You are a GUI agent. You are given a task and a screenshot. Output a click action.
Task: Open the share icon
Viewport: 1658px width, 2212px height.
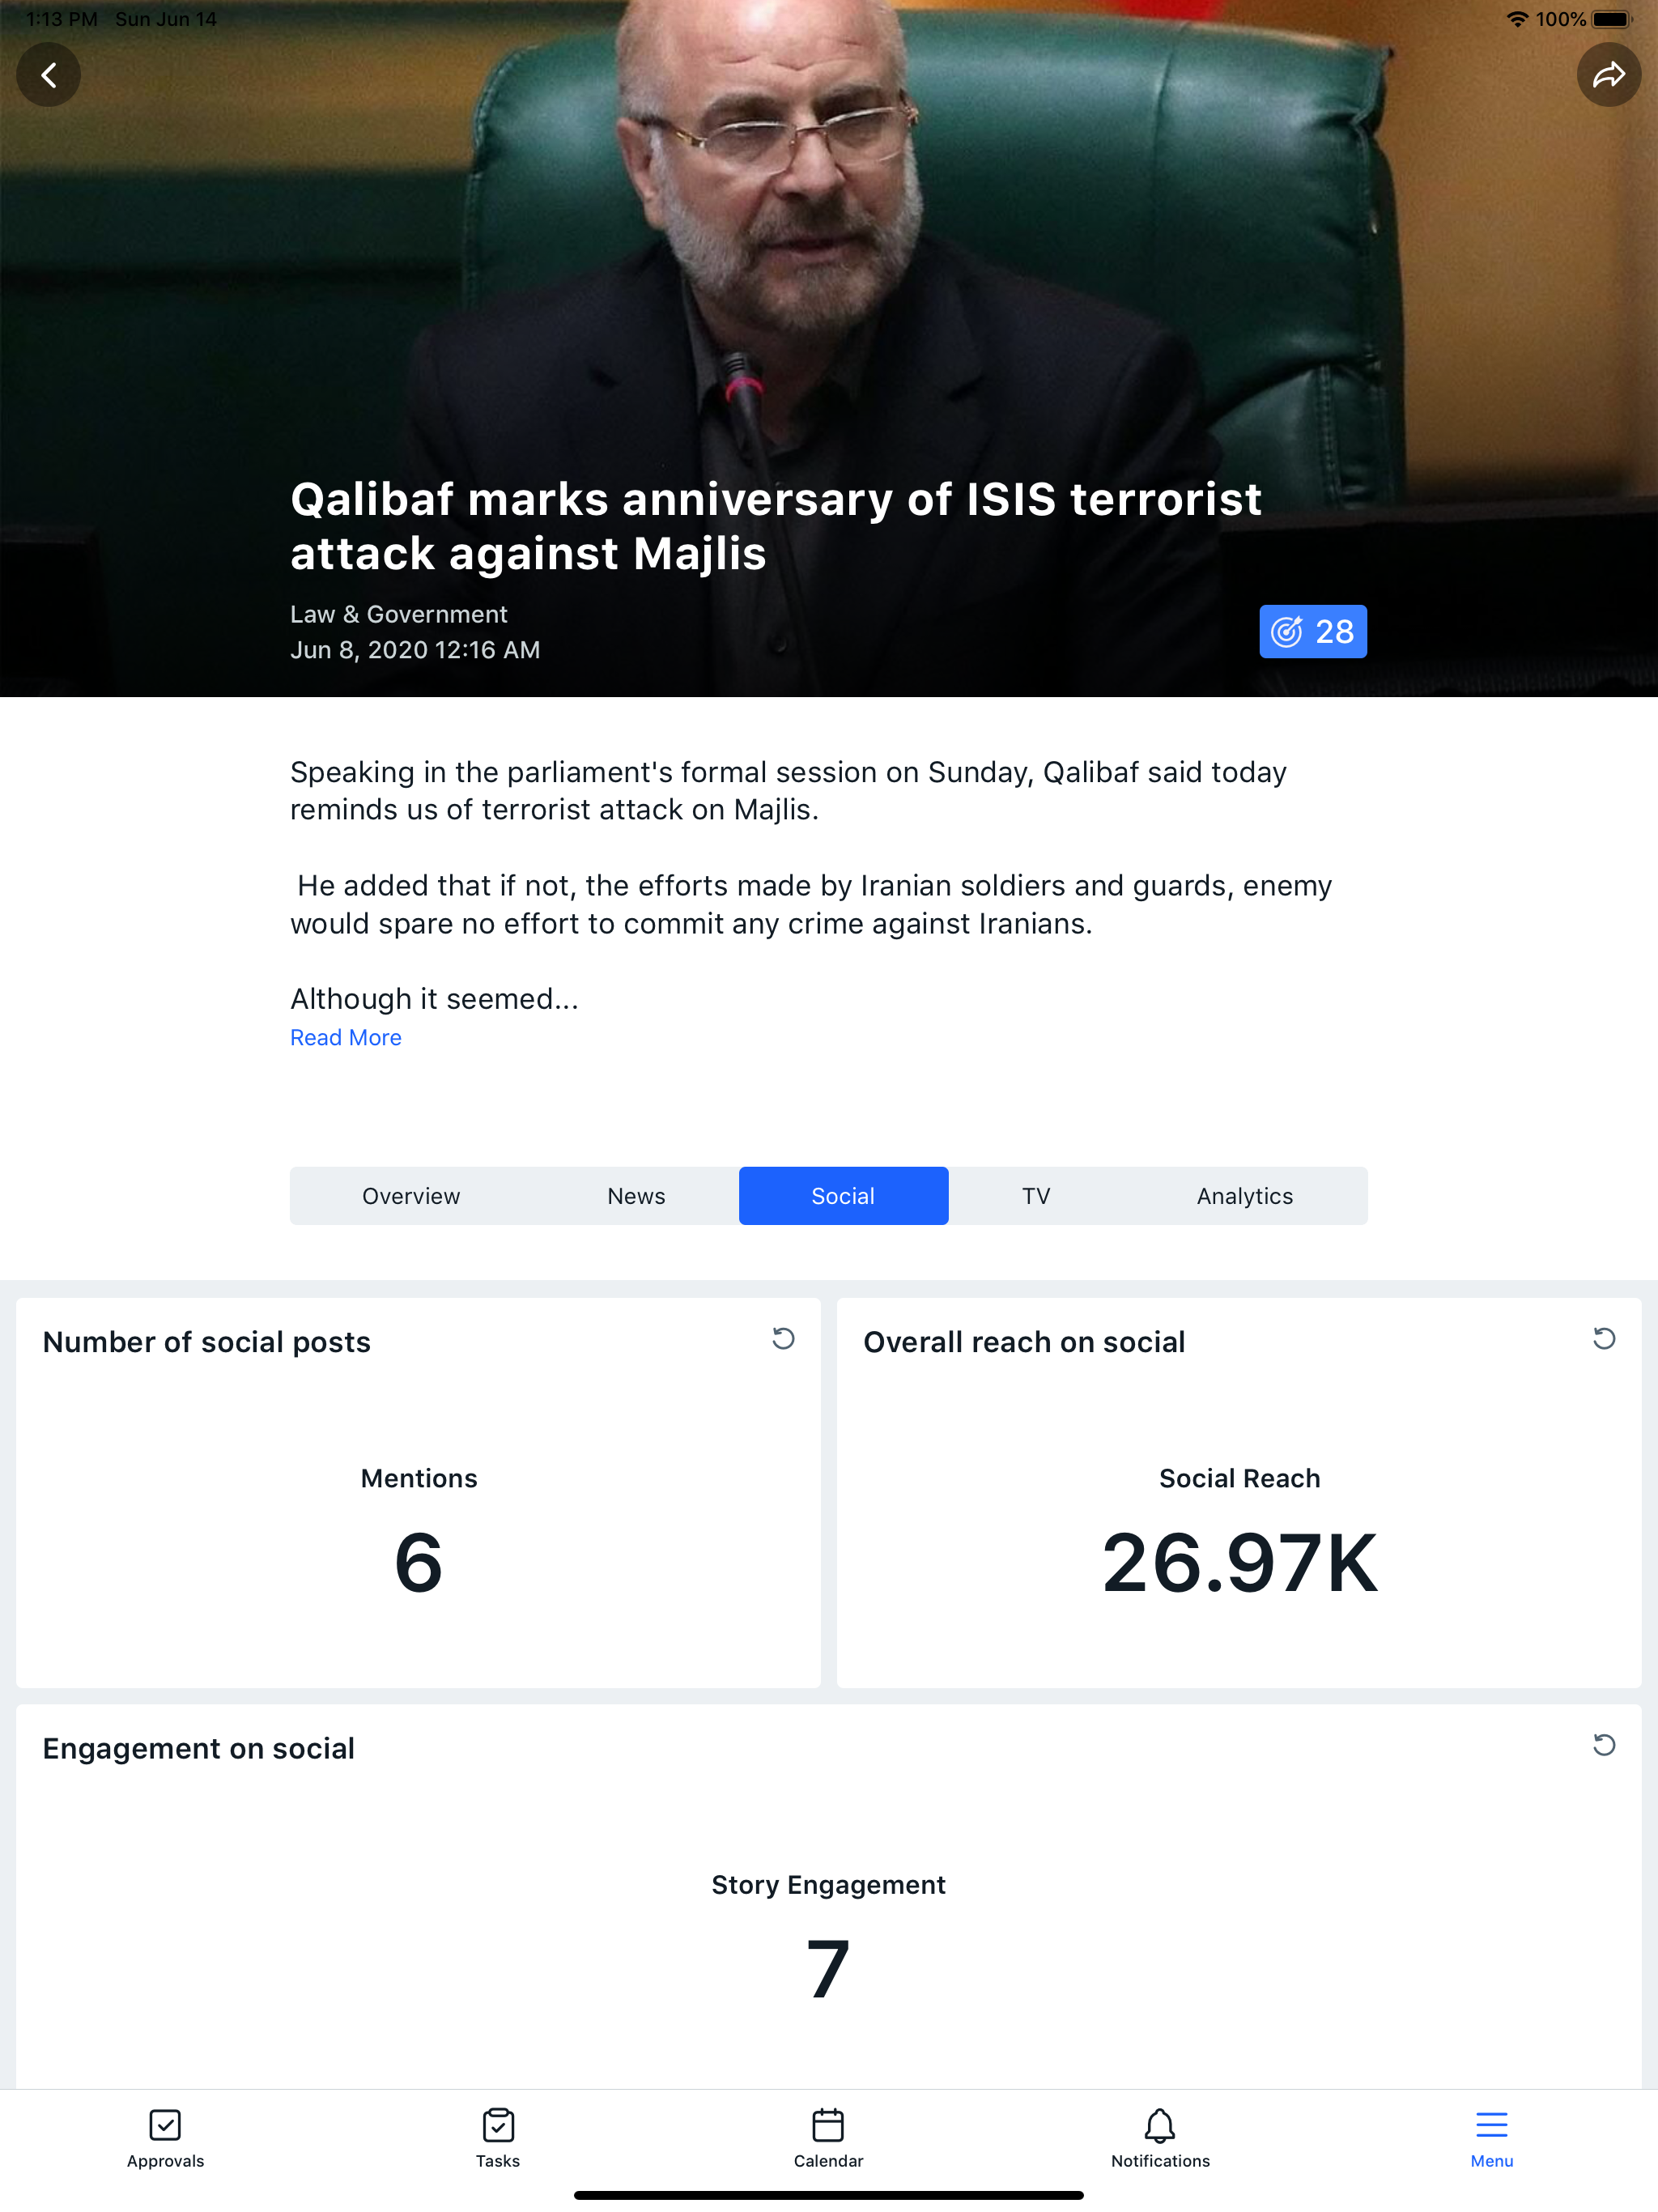(1610, 74)
